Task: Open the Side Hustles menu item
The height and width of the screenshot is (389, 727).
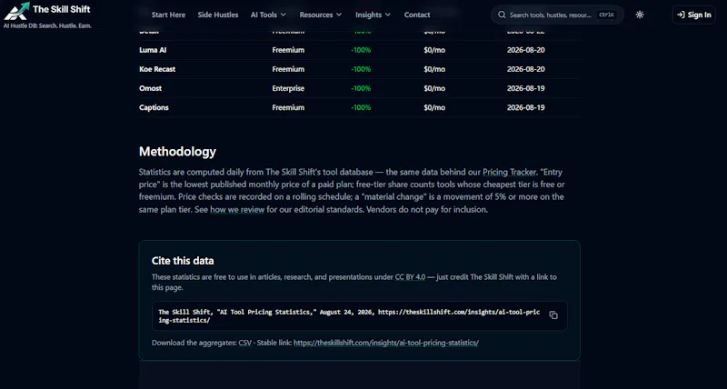Action: (x=218, y=15)
